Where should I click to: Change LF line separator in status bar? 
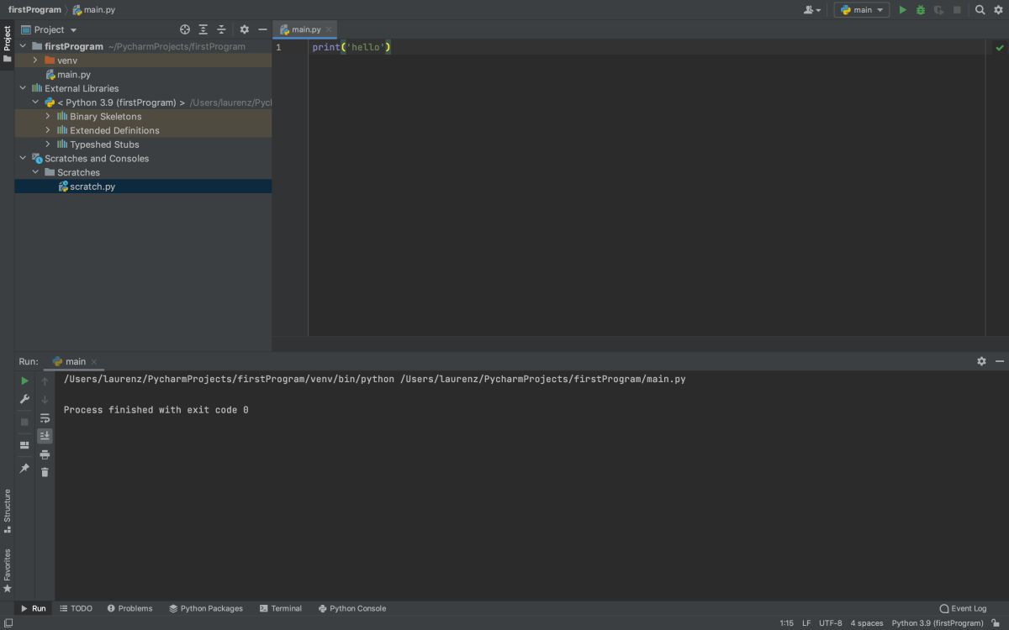[806, 623]
